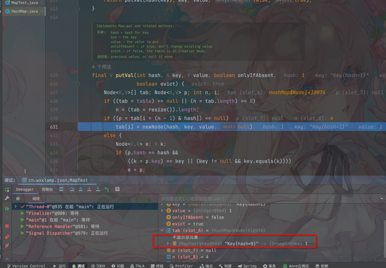Click the Step Into icon
386x268 pixels.
tap(80, 189)
